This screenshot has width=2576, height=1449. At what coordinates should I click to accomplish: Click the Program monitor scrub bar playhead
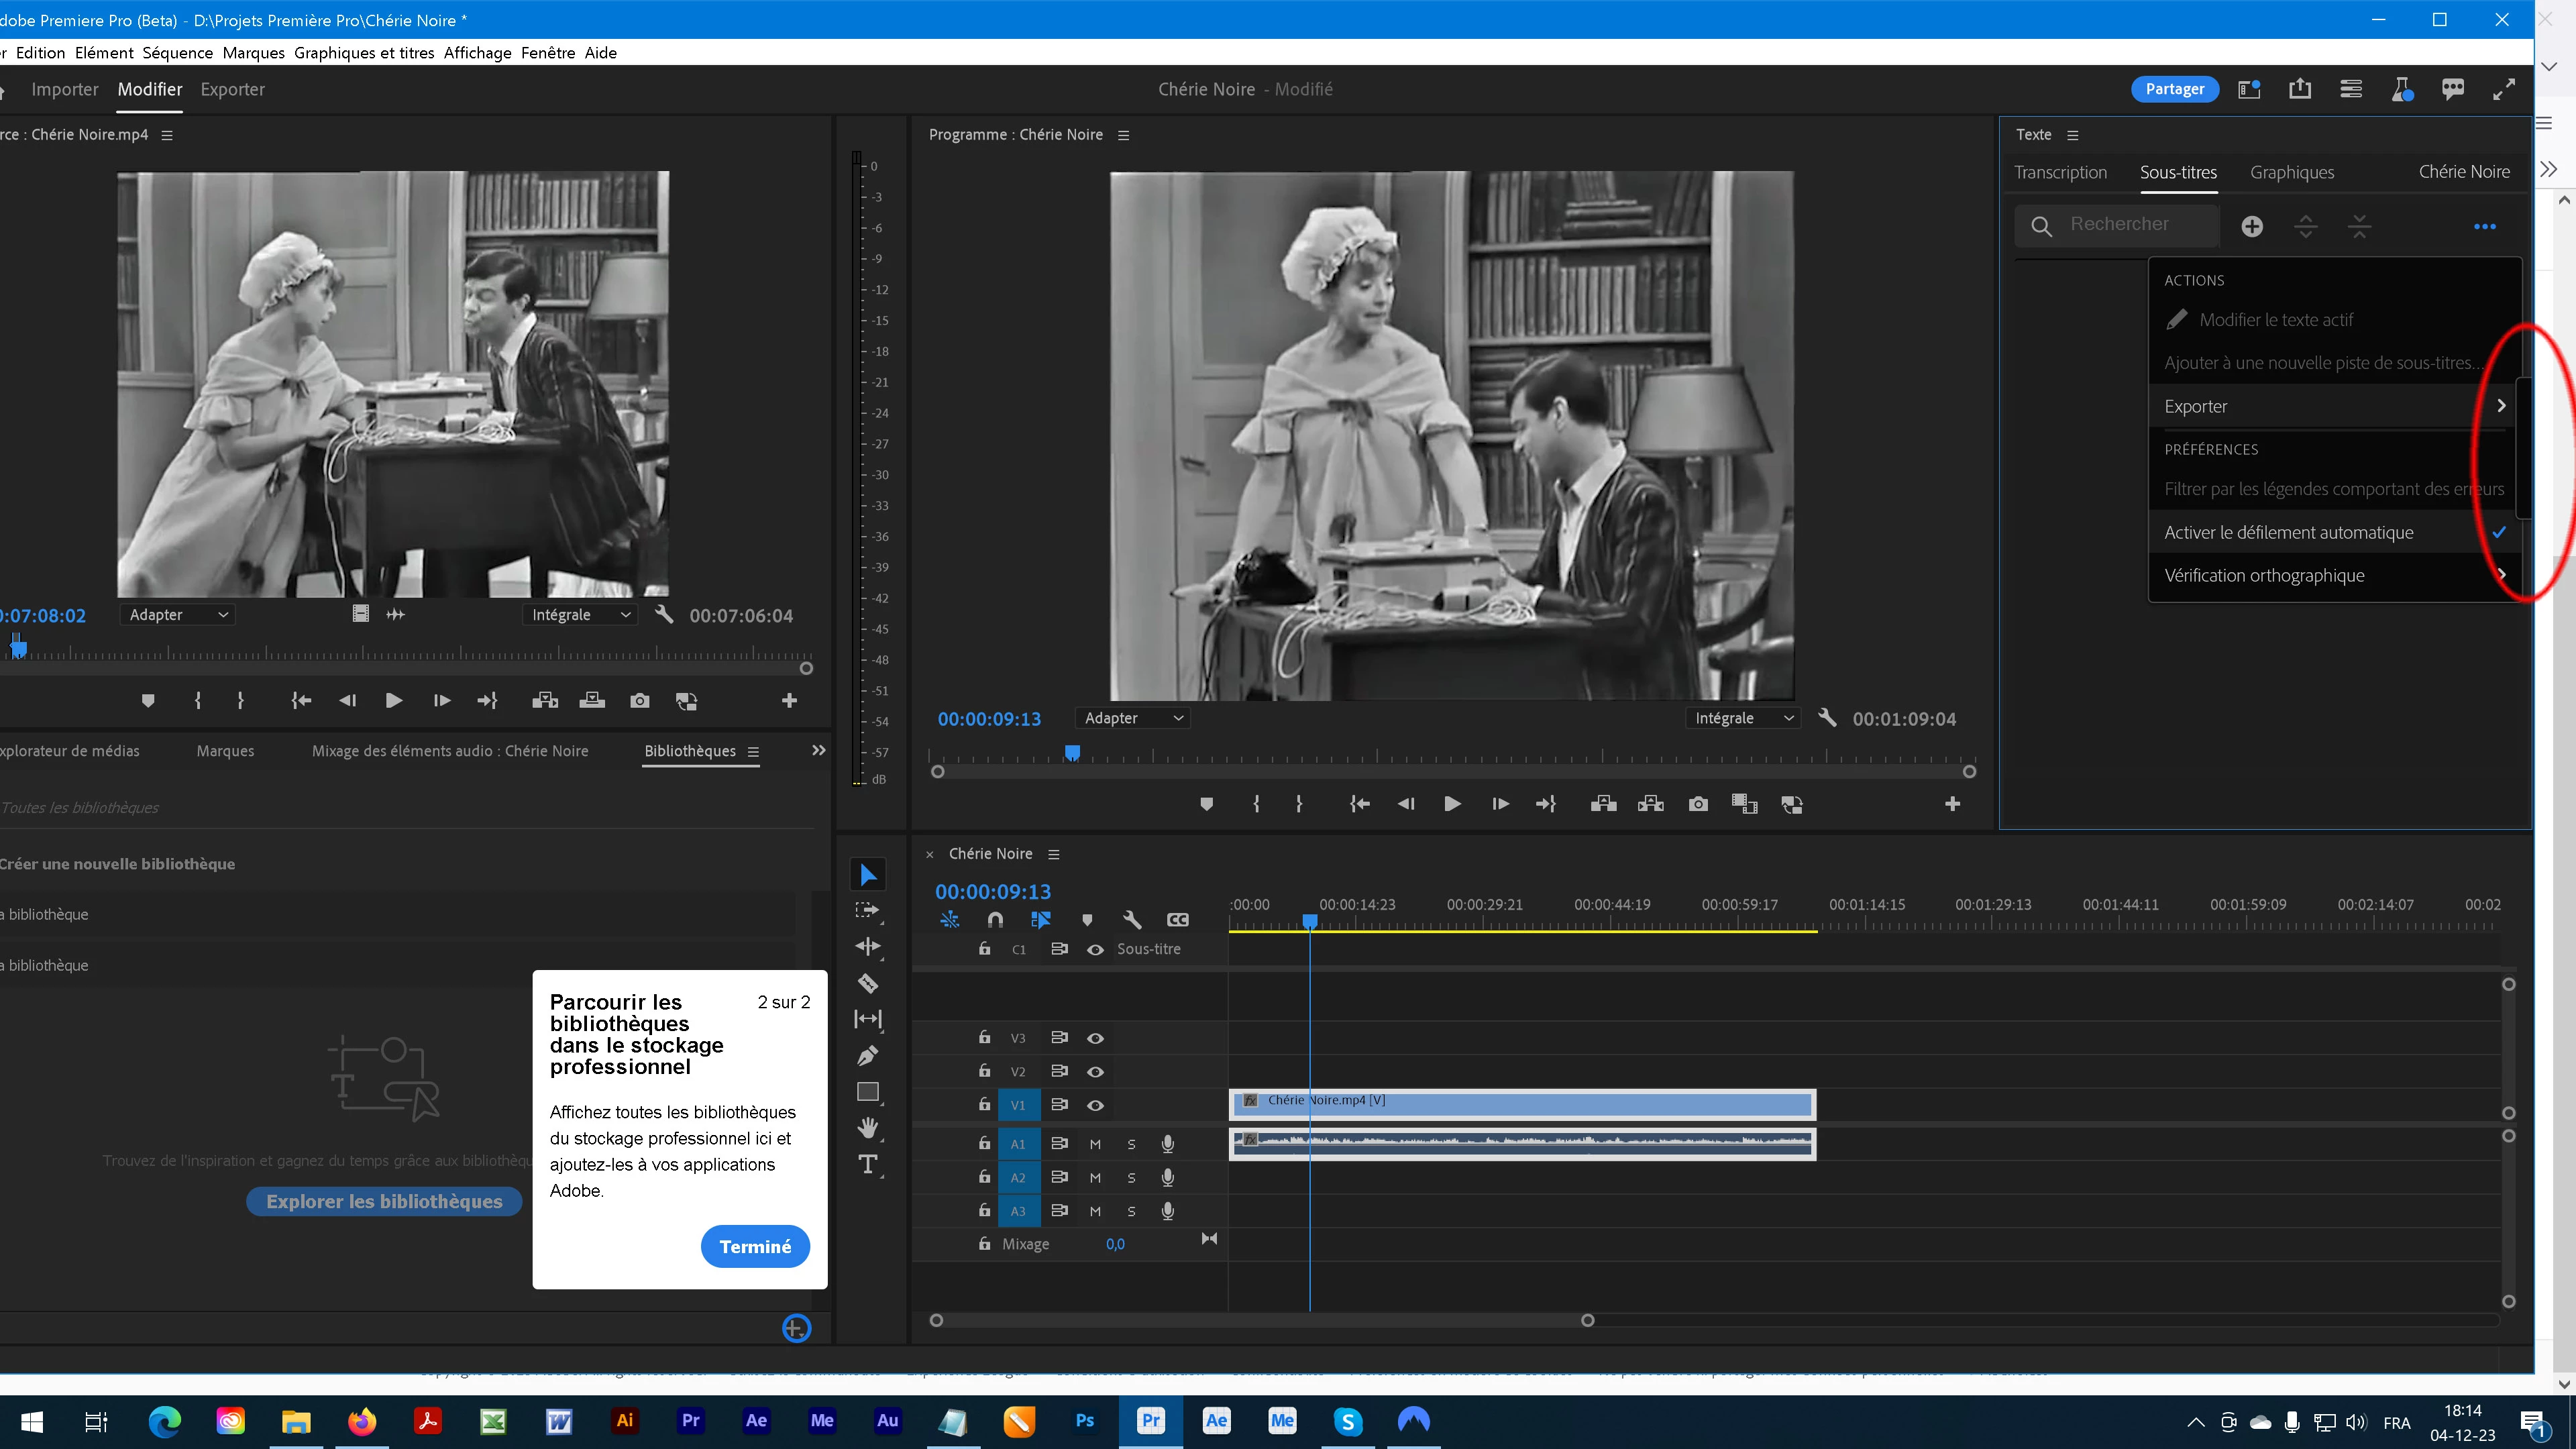click(1072, 751)
